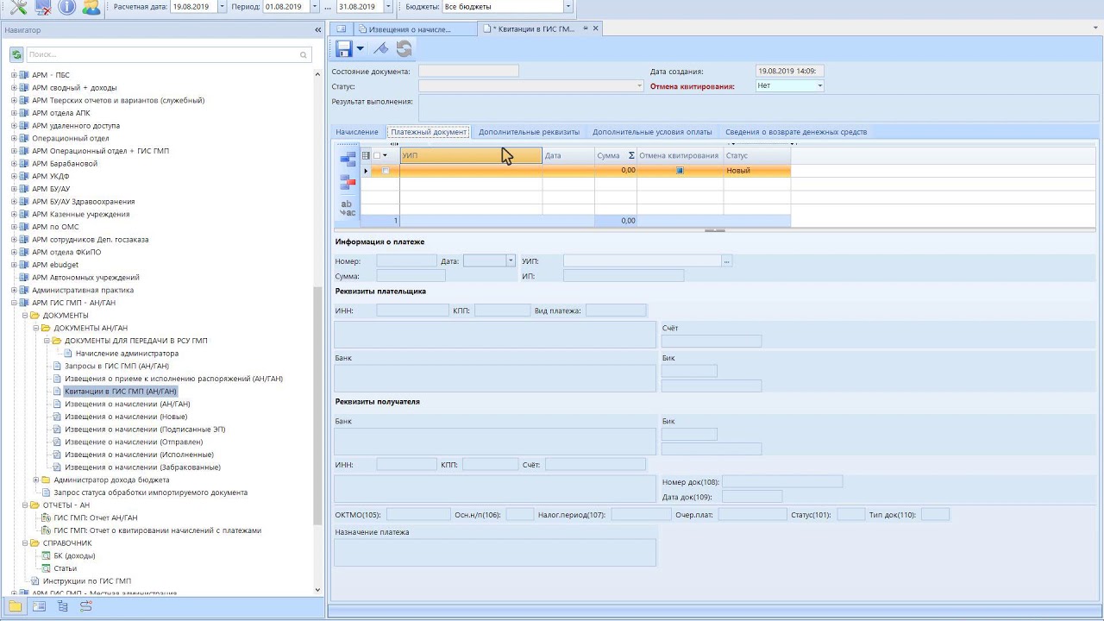Image resolution: width=1104 pixels, height=621 pixels.
Task: Pin the Квитанции в ГИС ГМП tab
Action: pos(586,28)
